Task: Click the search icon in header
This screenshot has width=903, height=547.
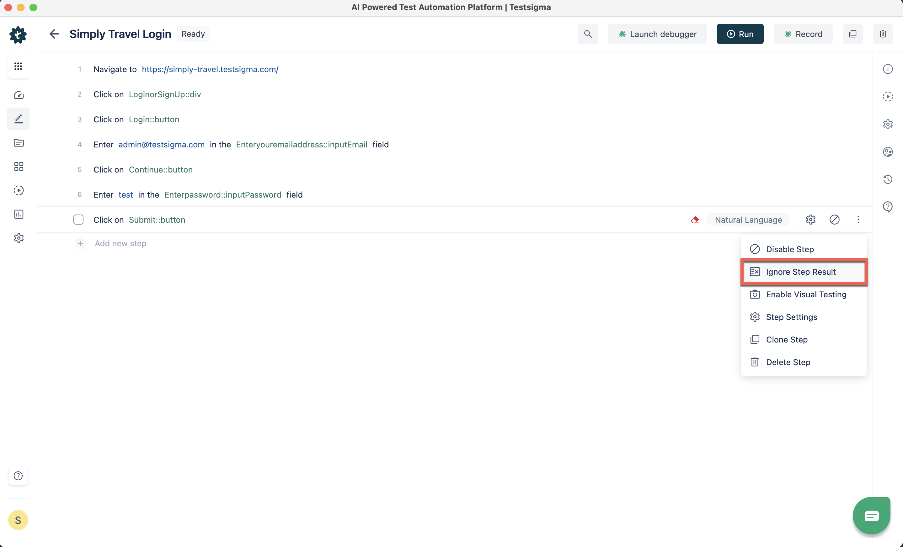Action: 588,34
